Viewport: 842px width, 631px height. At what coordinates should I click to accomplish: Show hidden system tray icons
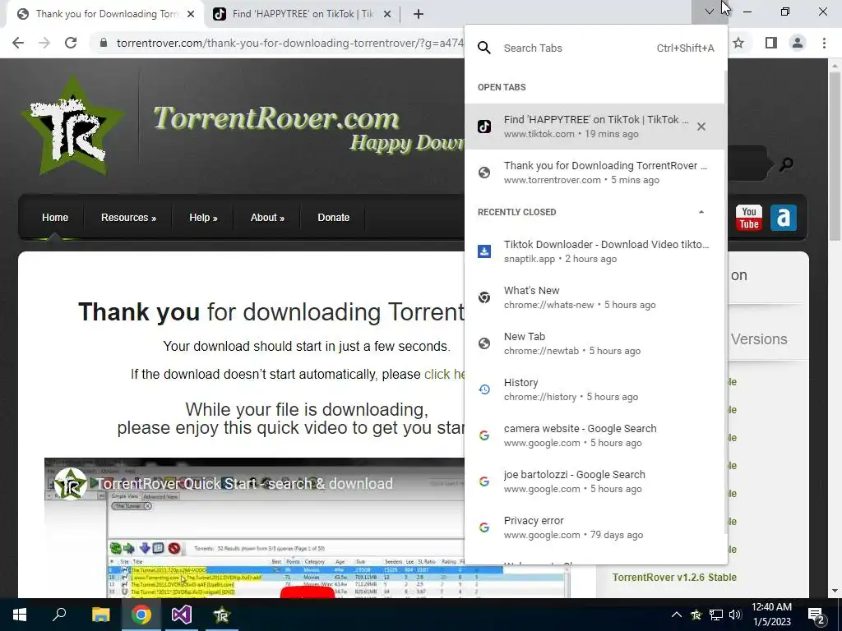[677, 615]
